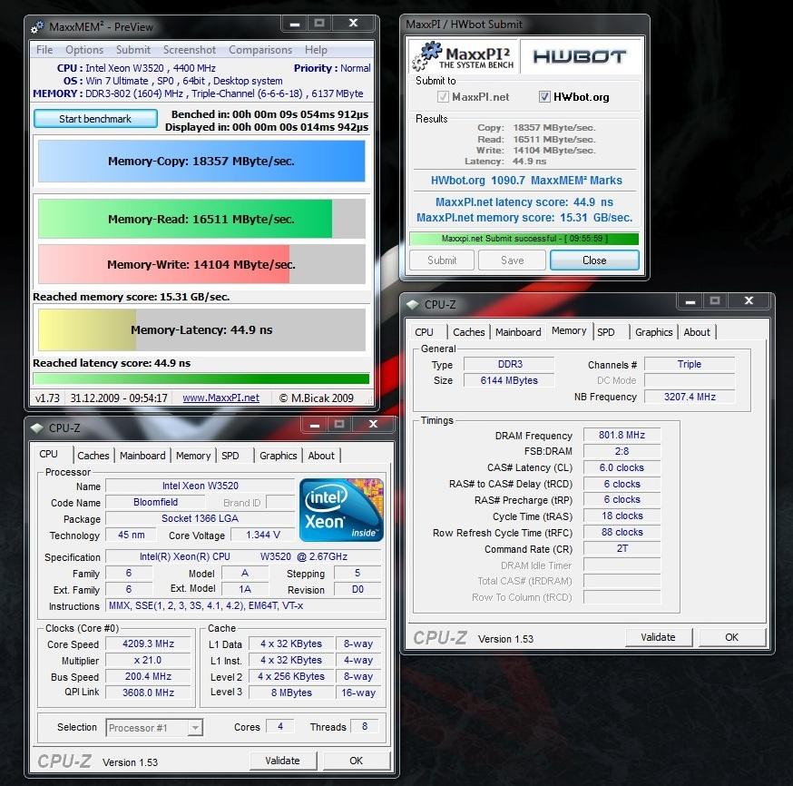Open Options menu in MaxxMEM
The height and width of the screenshot is (786, 793).
coord(84,50)
